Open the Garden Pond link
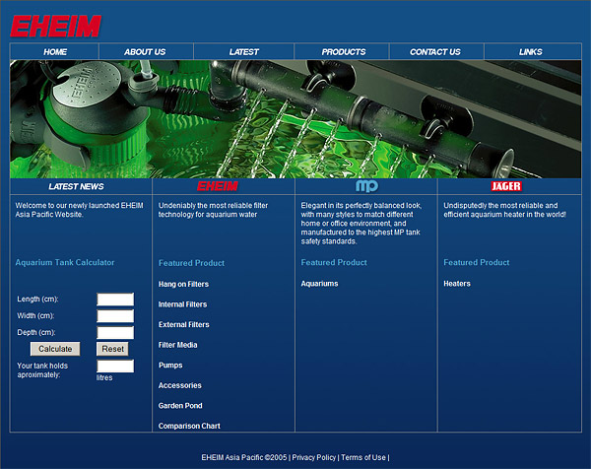This screenshot has width=591, height=469. point(180,406)
